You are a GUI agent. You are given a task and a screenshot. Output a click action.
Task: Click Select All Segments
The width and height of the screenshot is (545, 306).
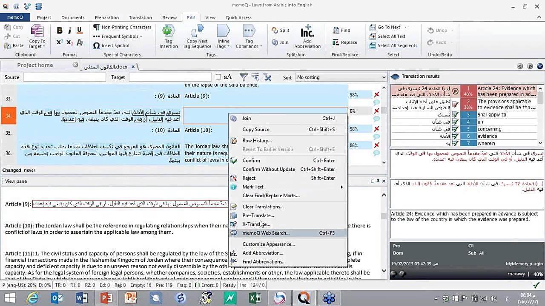393,45
